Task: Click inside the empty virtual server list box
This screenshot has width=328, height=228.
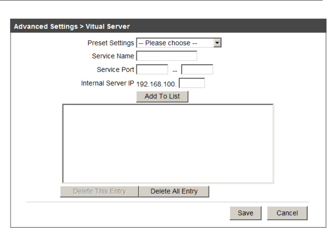Action: (168, 143)
